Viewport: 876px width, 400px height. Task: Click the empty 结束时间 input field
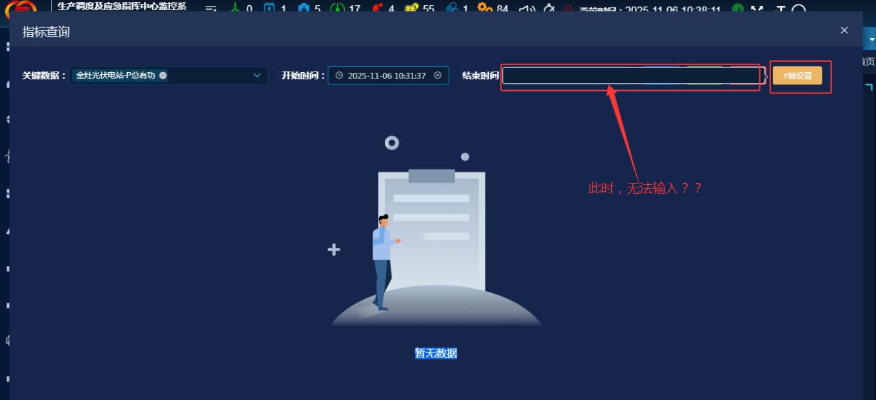(x=632, y=75)
